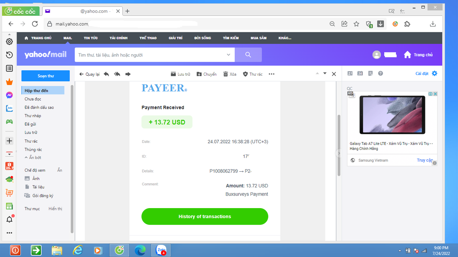
Task: Open the sidebar three-dots more menu
Action: point(10,233)
